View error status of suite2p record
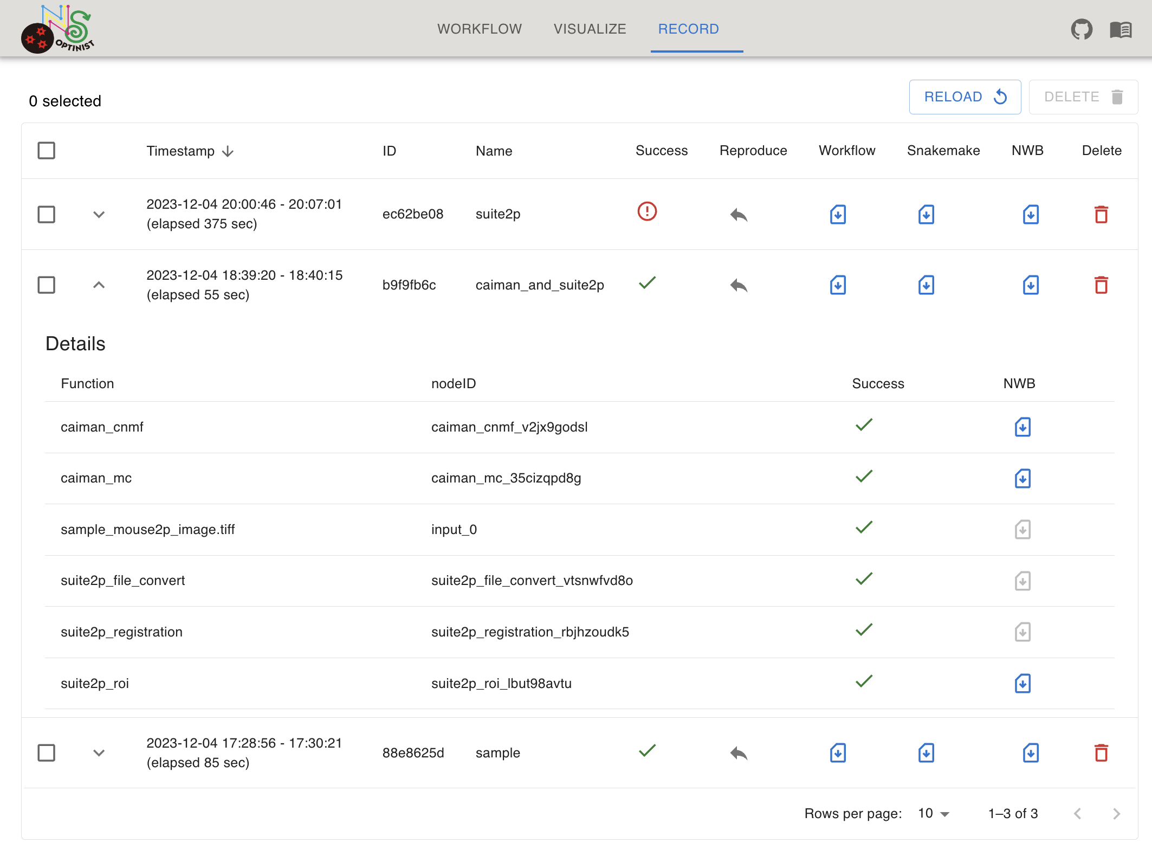1152x849 pixels. click(x=647, y=211)
